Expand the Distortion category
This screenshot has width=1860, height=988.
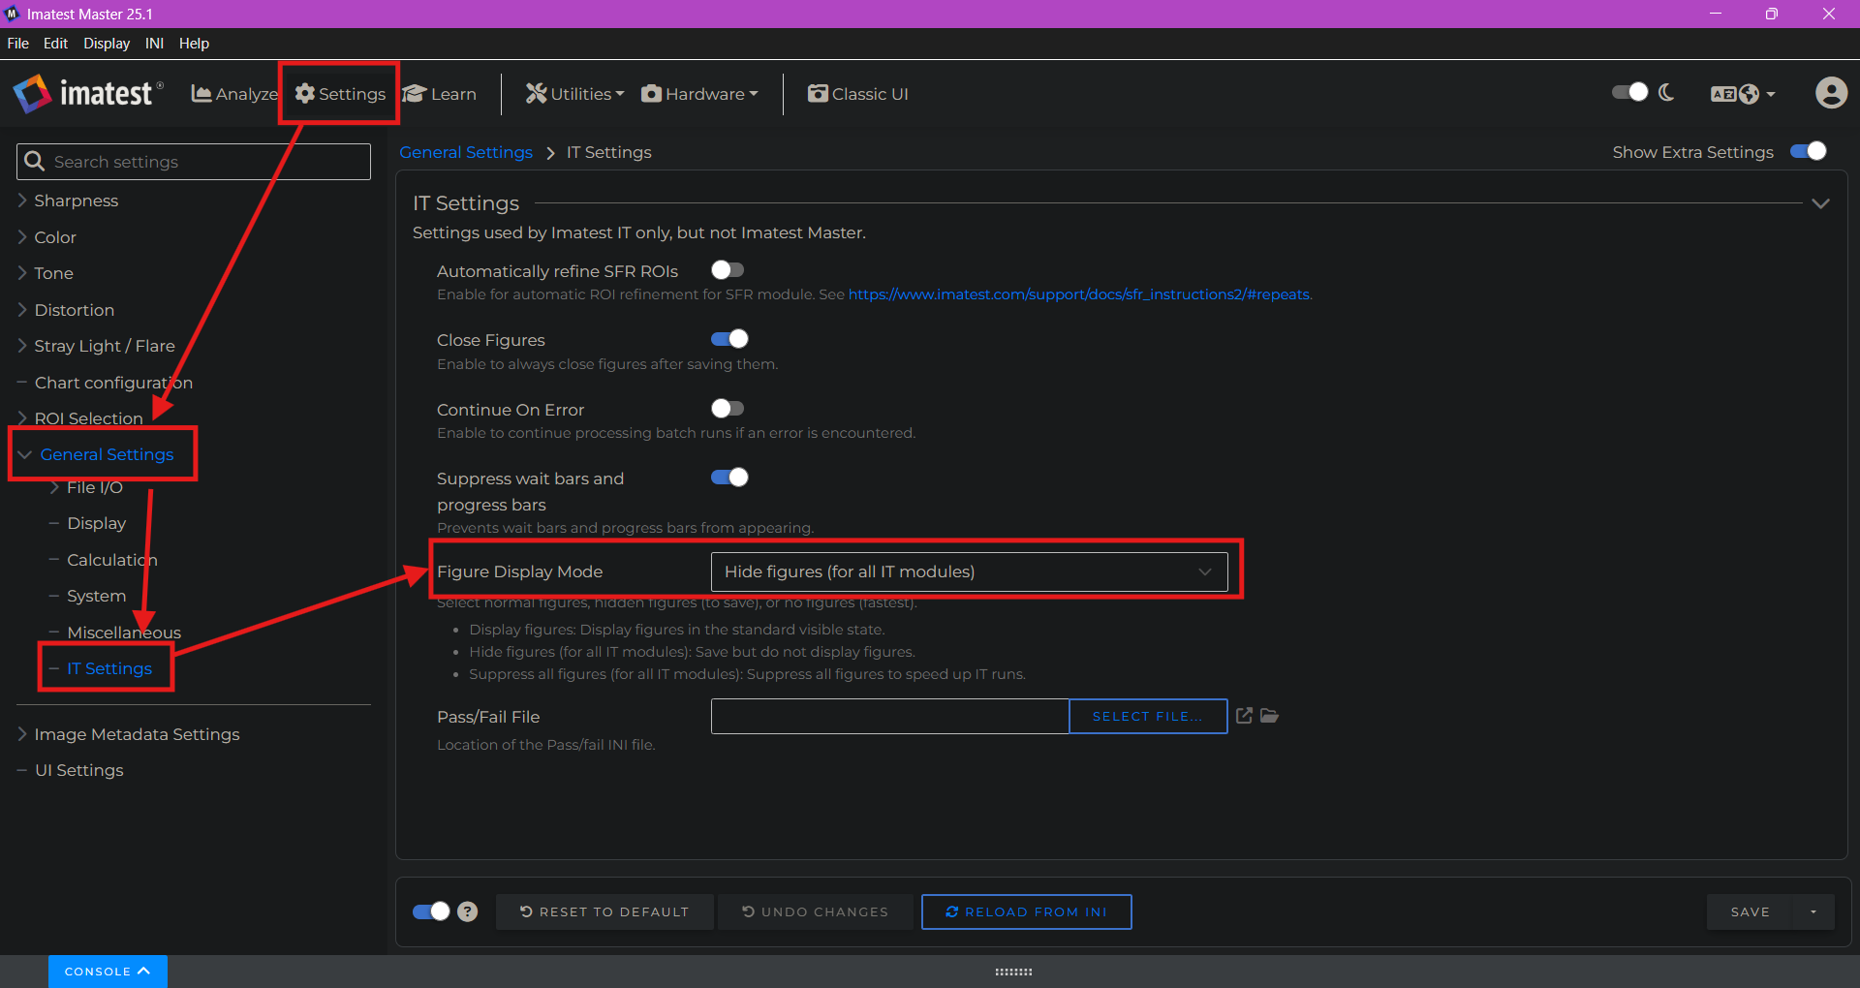pos(66,310)
